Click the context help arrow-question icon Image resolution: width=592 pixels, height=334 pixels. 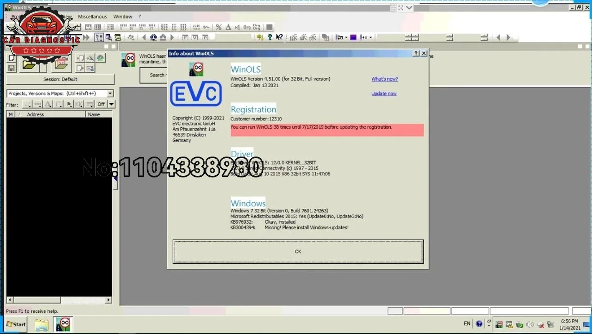(x=279, y=38)
